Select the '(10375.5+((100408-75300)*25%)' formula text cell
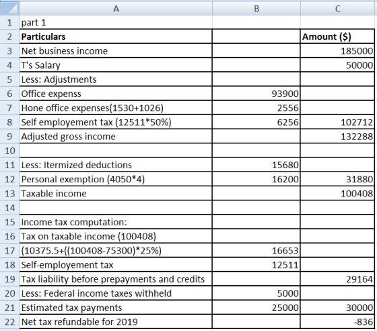The image size is (377, 331). [x=116, y=250]
